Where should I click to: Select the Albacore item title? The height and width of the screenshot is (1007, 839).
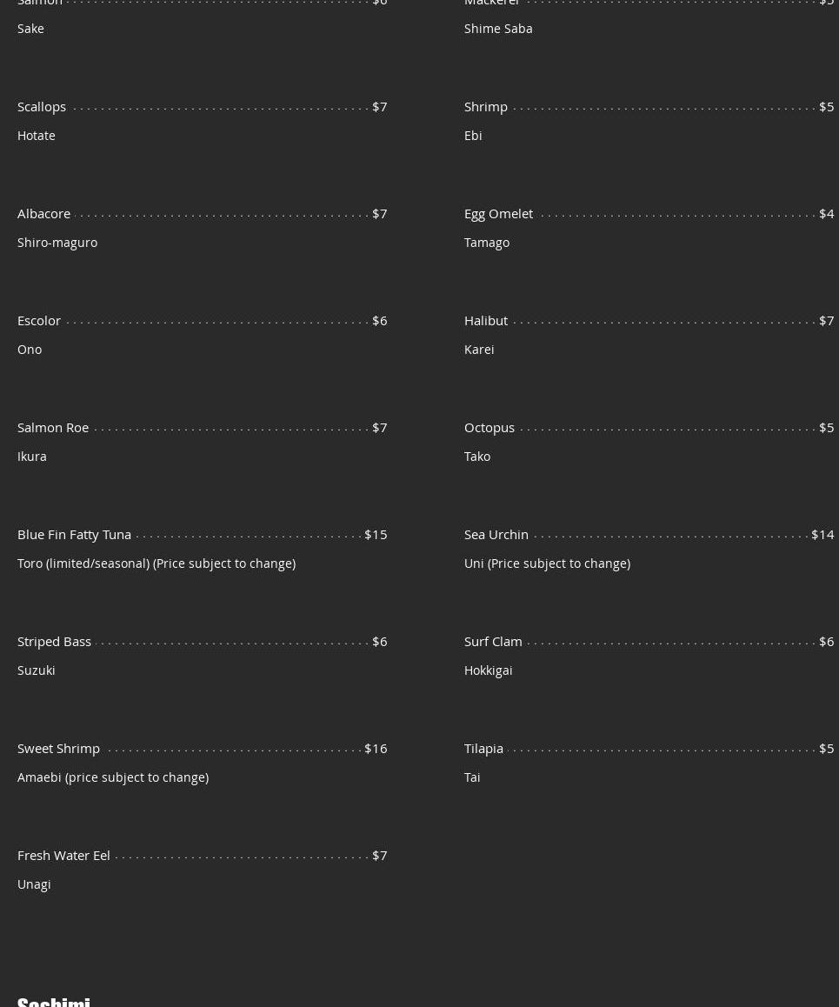(43, 213)
